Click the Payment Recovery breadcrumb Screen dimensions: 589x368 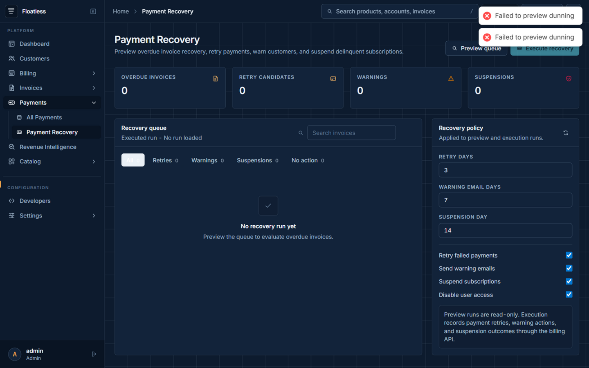pos(167,11)
